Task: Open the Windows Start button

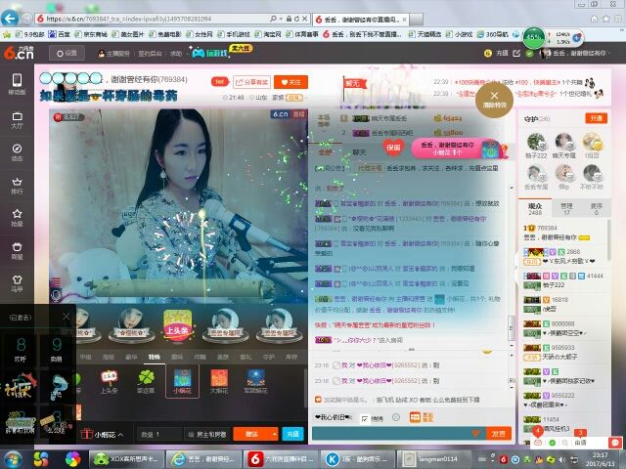Action: (13, 459)
